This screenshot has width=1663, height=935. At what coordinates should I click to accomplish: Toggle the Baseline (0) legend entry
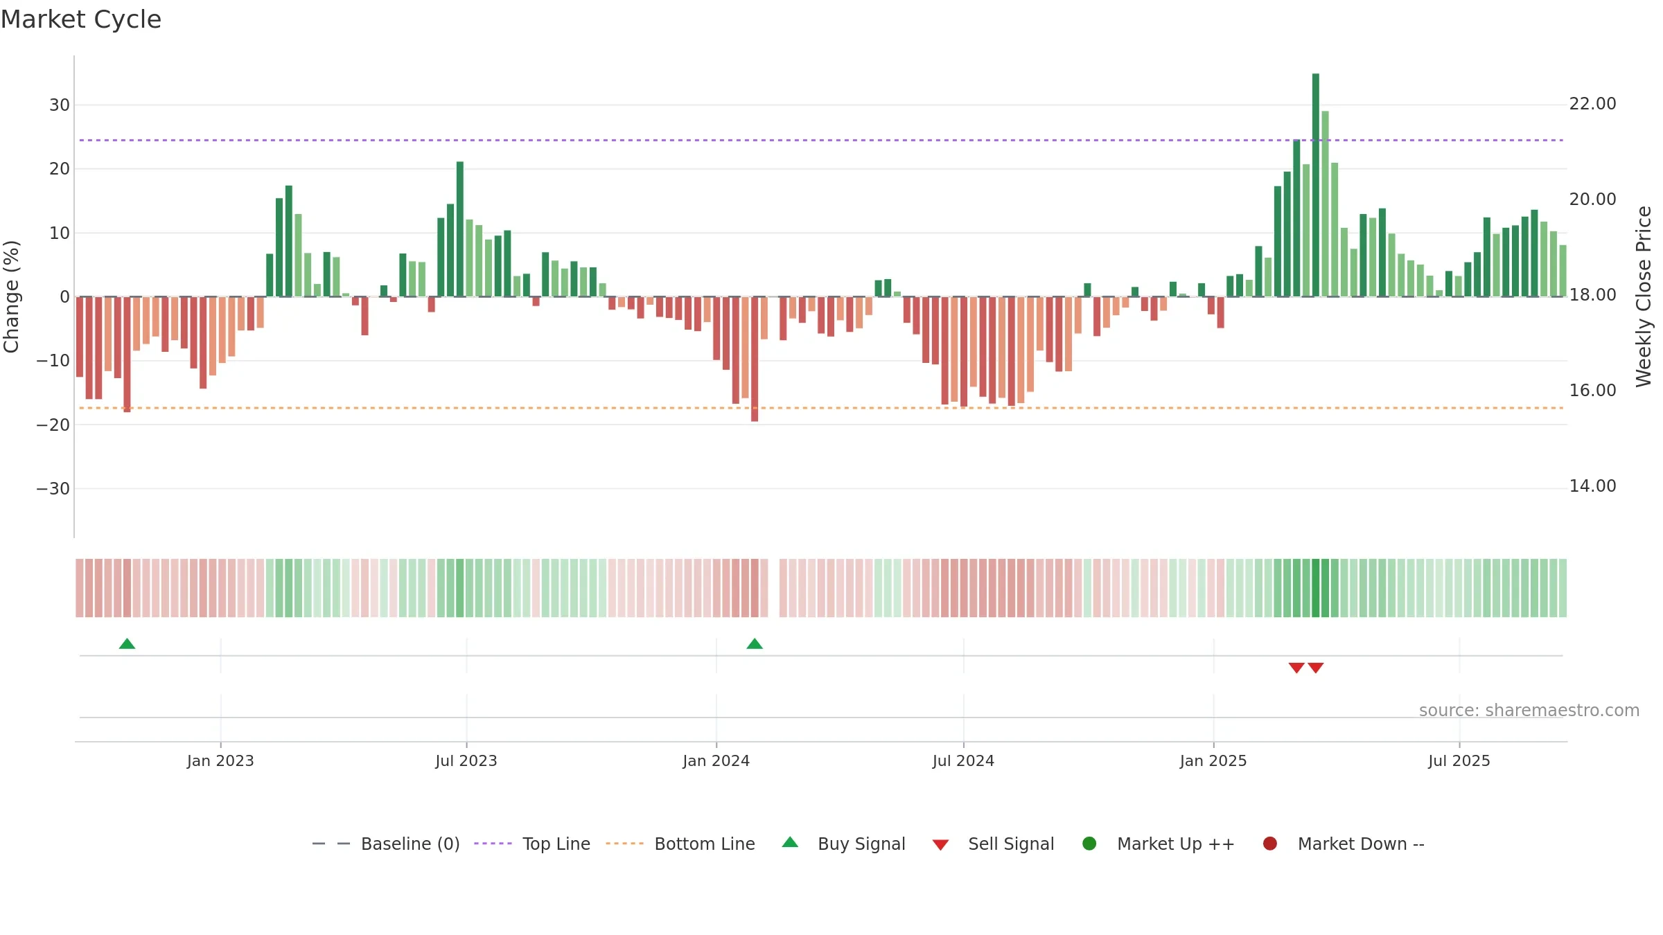[386, 844]
